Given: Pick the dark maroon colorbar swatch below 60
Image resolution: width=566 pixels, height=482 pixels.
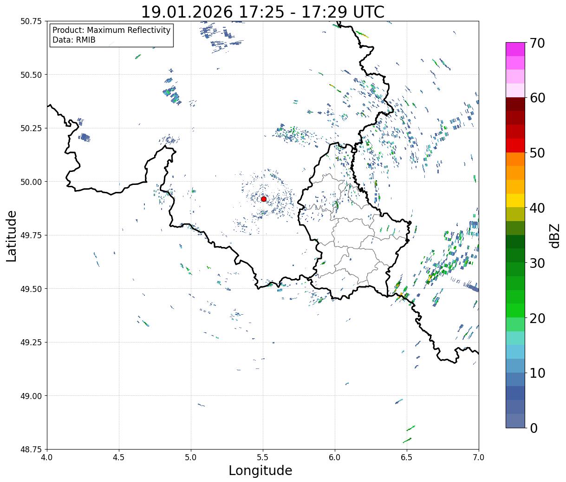Looking at the screenshot, I should 515,104.
